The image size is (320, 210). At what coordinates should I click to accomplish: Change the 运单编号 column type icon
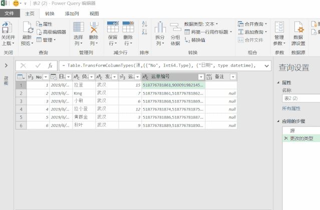coord(145,77)
